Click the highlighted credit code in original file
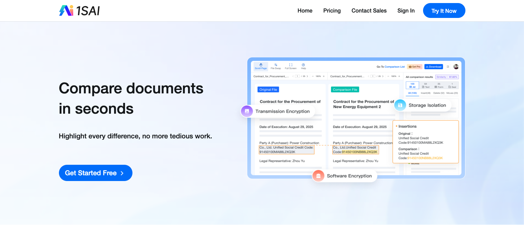 point(287,150)
